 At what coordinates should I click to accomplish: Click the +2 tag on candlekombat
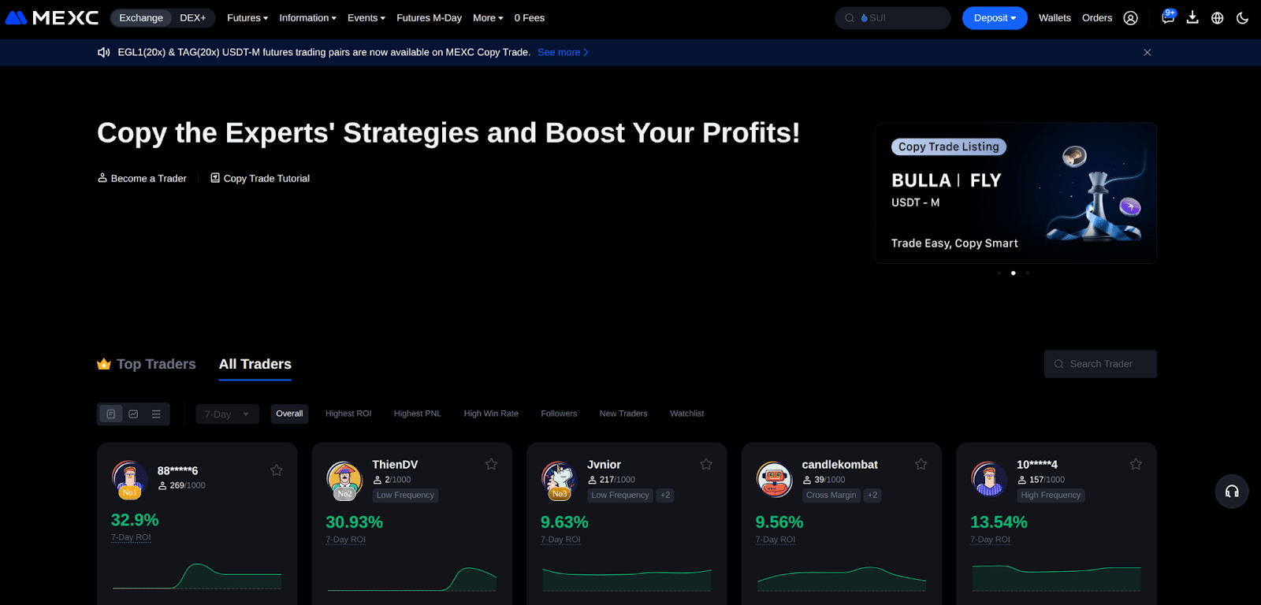872,496
